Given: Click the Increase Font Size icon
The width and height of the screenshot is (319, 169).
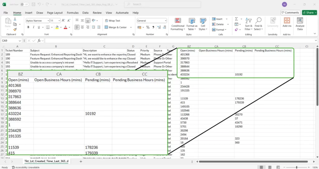Looking at the screenshot, I should 63,21.
